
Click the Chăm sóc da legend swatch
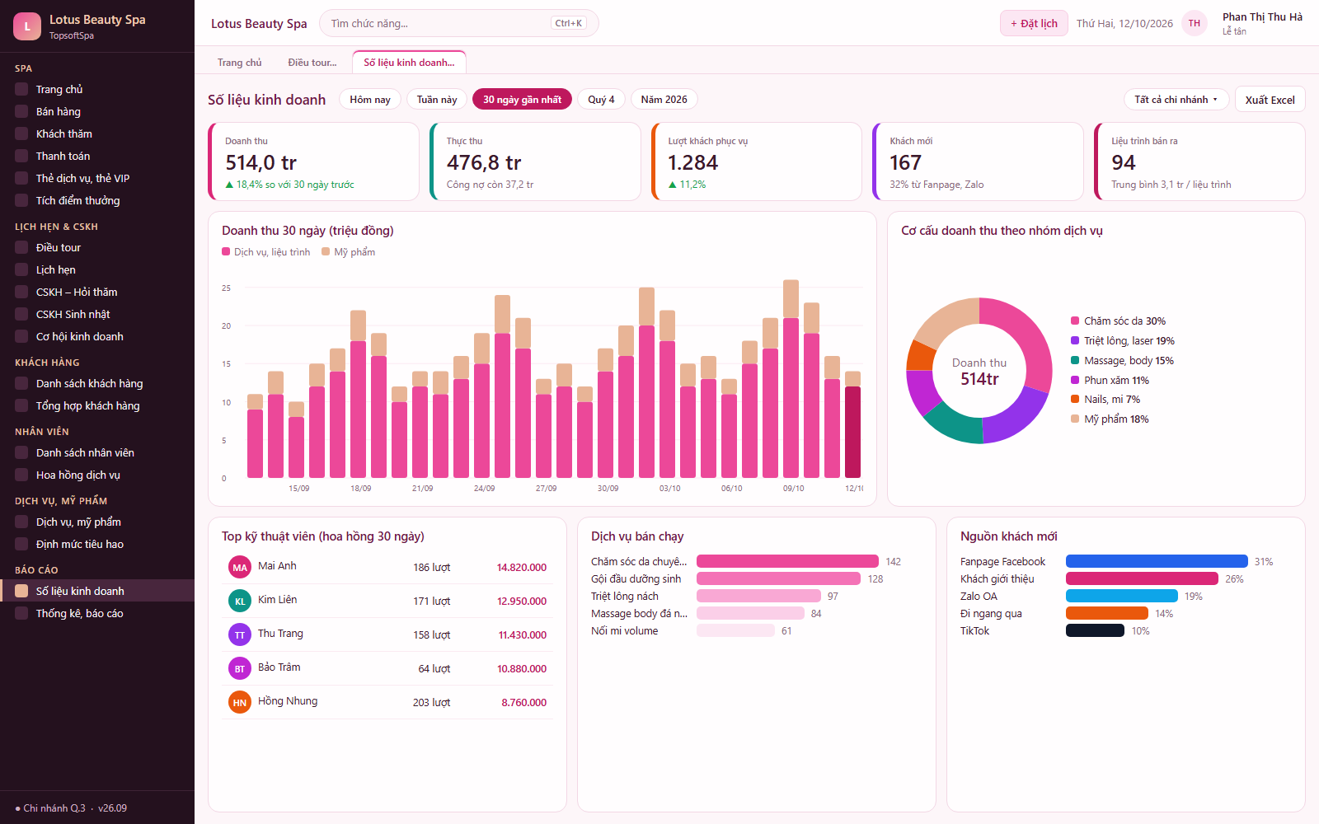point(1075,321)
